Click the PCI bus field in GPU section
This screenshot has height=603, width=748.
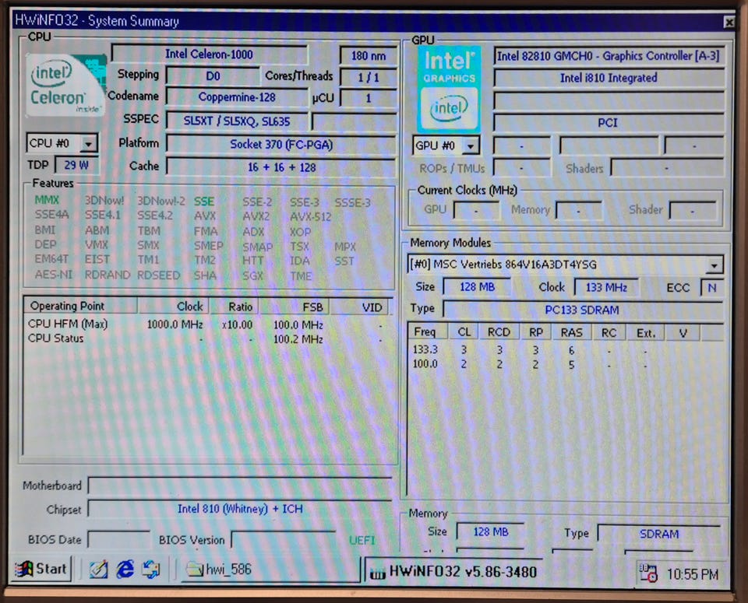[609, 123]
